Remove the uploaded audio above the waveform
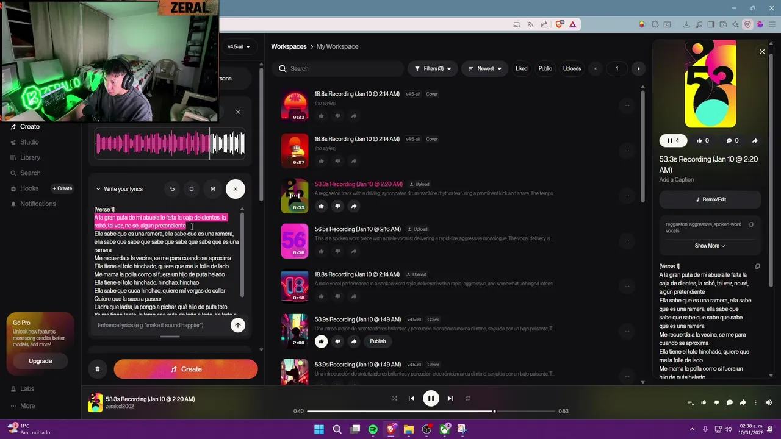 tap(238, 112)
